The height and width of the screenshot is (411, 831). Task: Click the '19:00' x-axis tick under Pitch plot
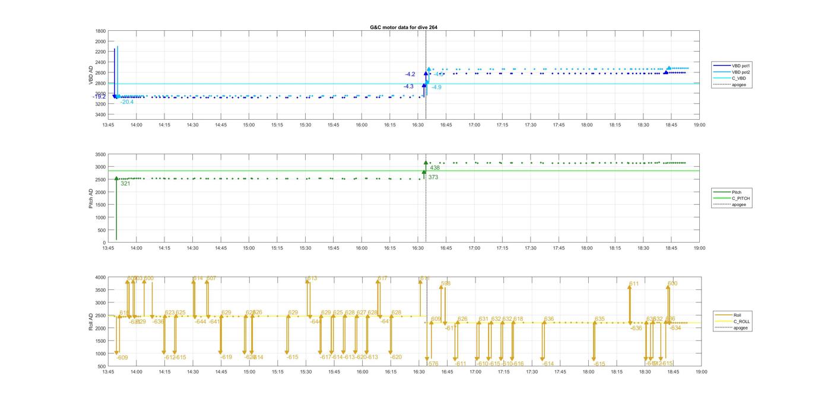pyautogui.click(x=699, y=248)
